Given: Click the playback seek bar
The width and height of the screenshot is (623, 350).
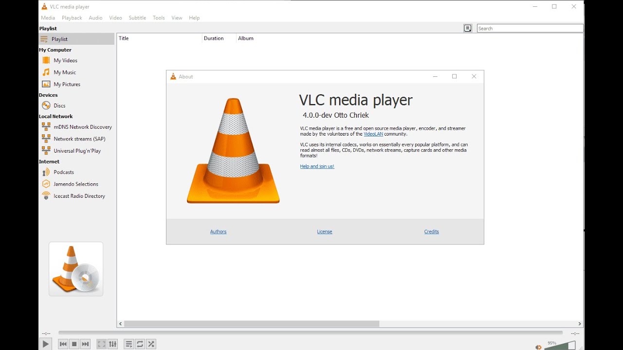Looking at the screenshot, I should click(310, 333).
